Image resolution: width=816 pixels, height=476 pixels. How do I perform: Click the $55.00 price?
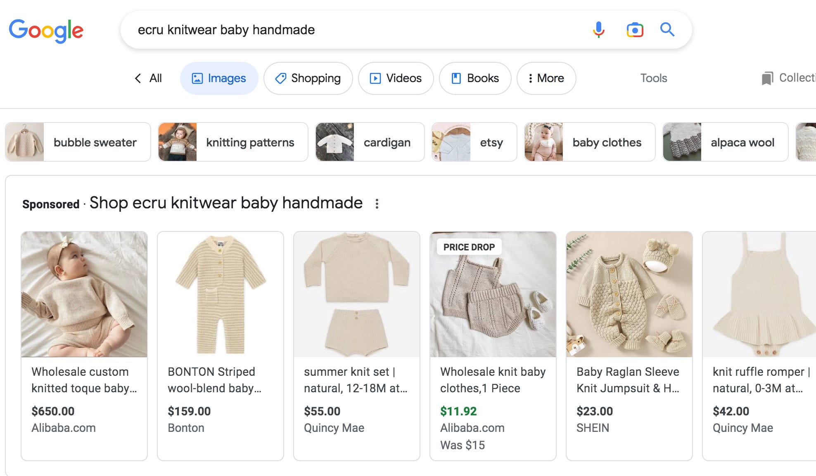coord(322,411)
